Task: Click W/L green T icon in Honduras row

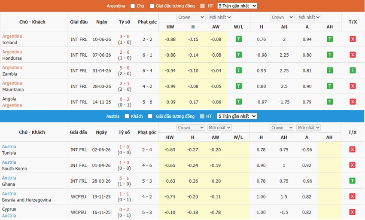Action: (x=239, y=55)
